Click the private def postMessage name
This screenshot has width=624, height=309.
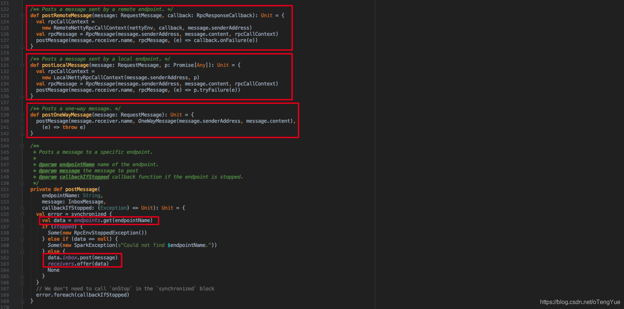tap(81, 190)
